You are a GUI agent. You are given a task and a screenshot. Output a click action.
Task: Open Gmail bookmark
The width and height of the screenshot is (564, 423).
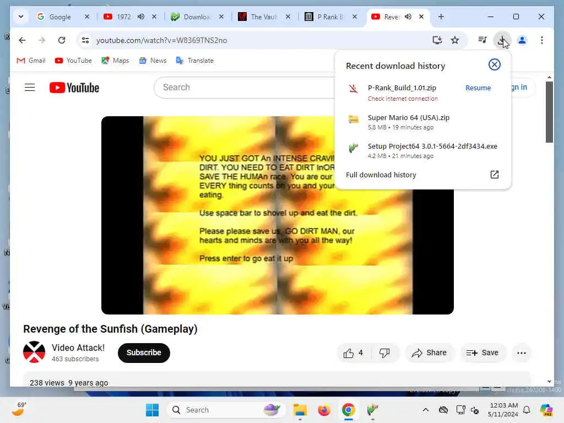pos(31,61)
